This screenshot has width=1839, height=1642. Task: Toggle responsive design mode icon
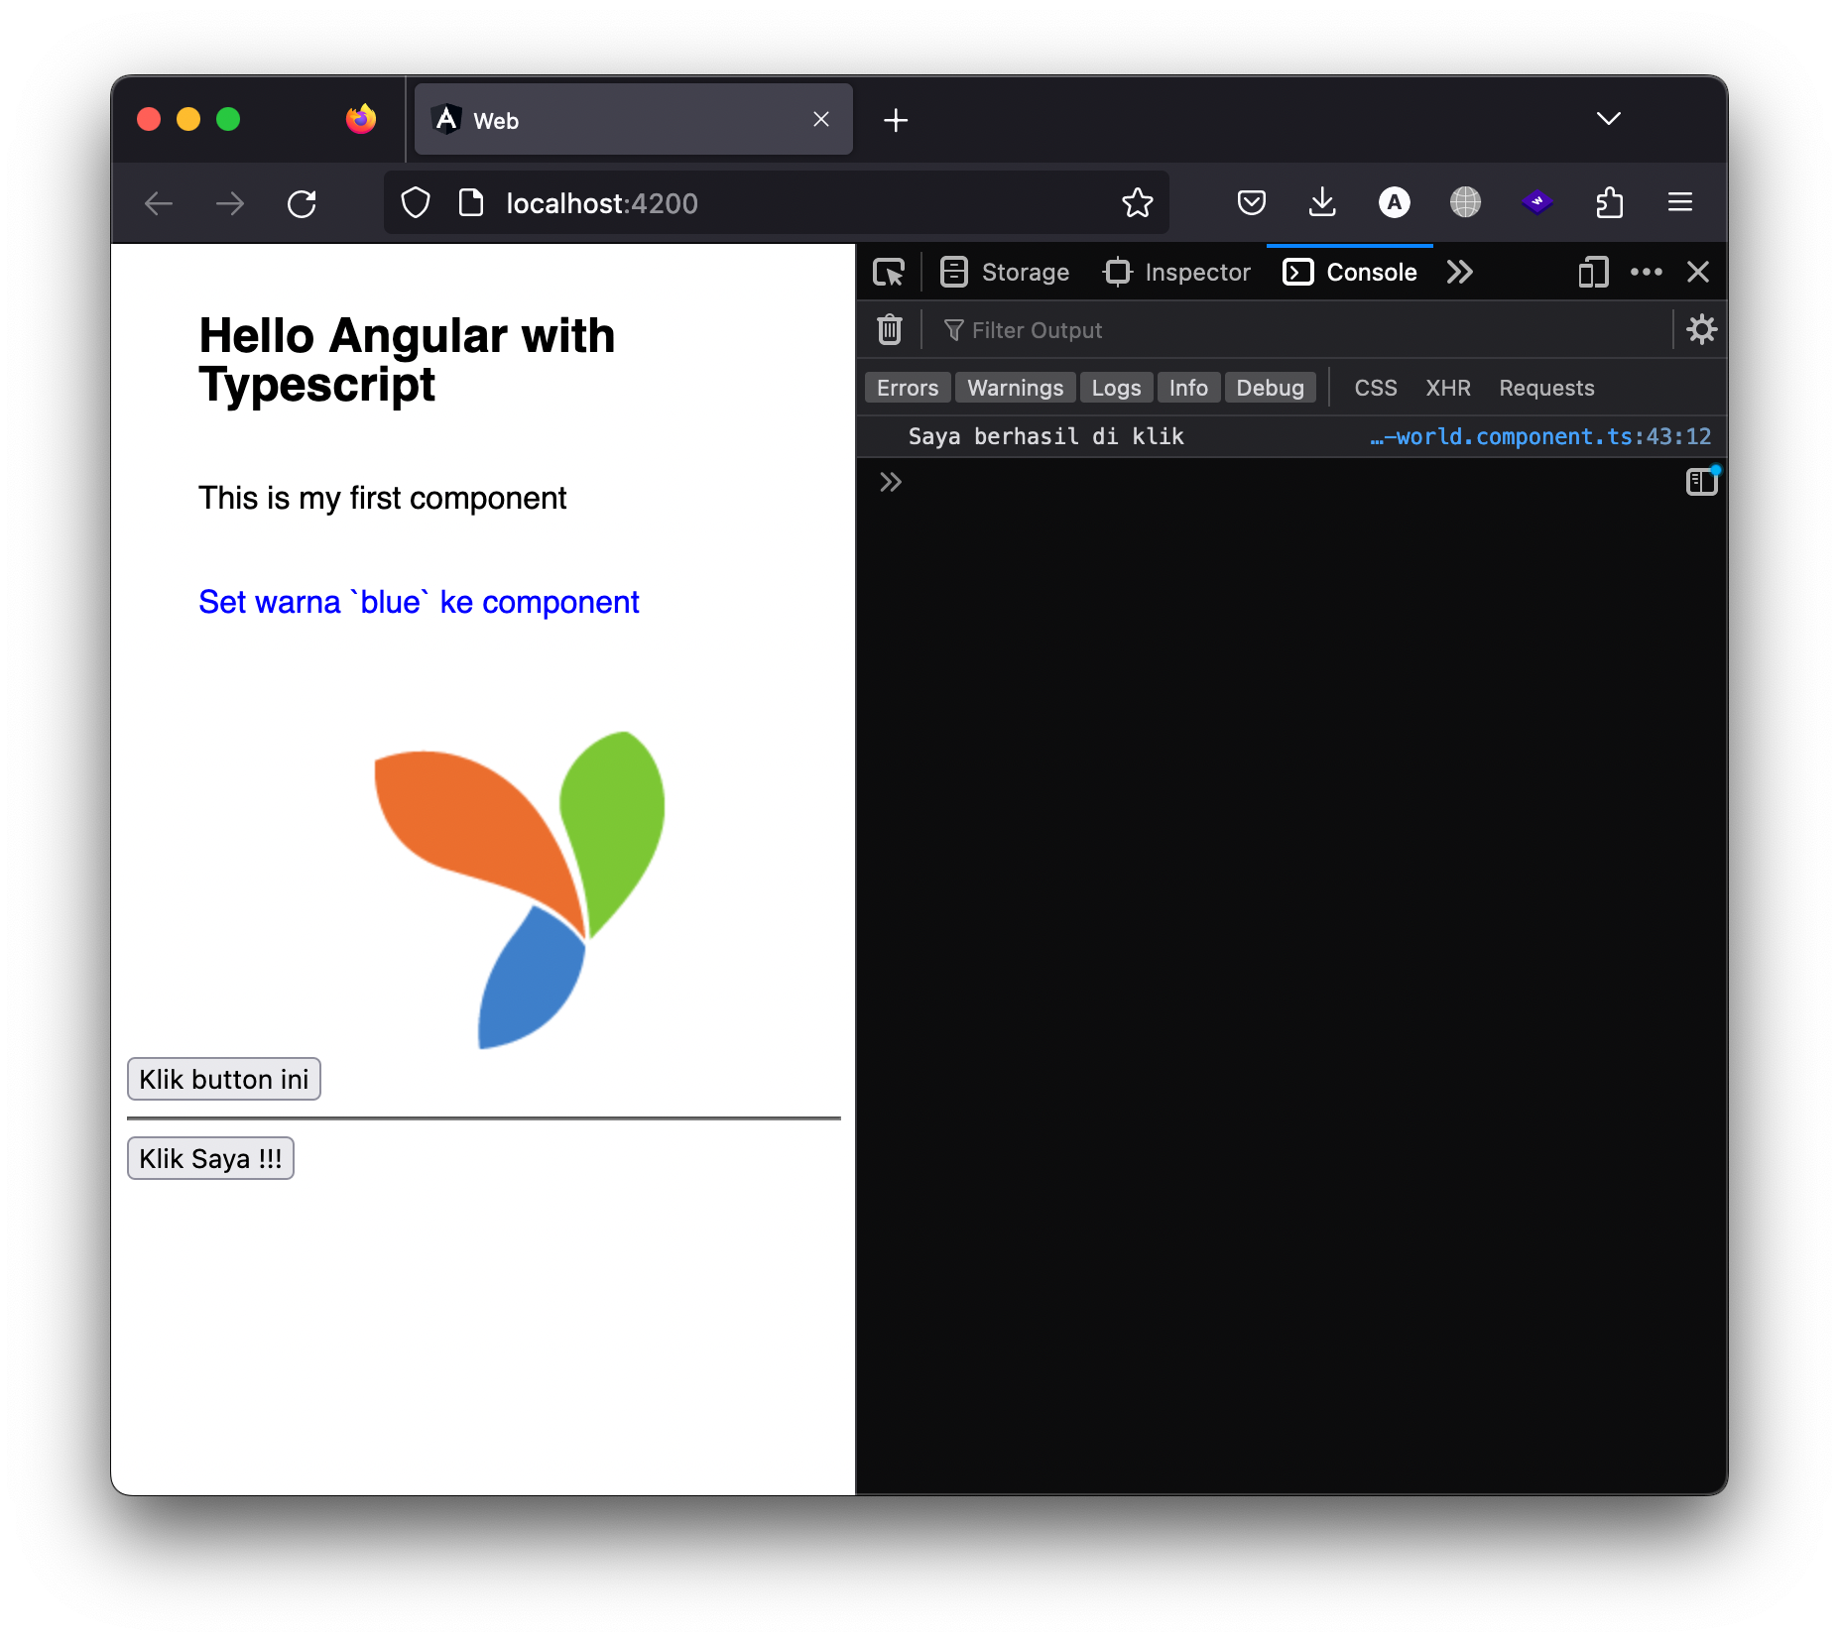(1593, 272)
